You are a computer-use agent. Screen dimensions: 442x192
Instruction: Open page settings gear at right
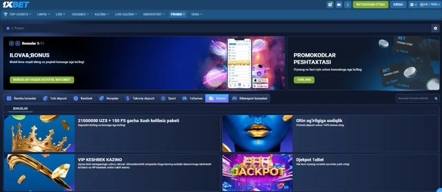(435, 28)
